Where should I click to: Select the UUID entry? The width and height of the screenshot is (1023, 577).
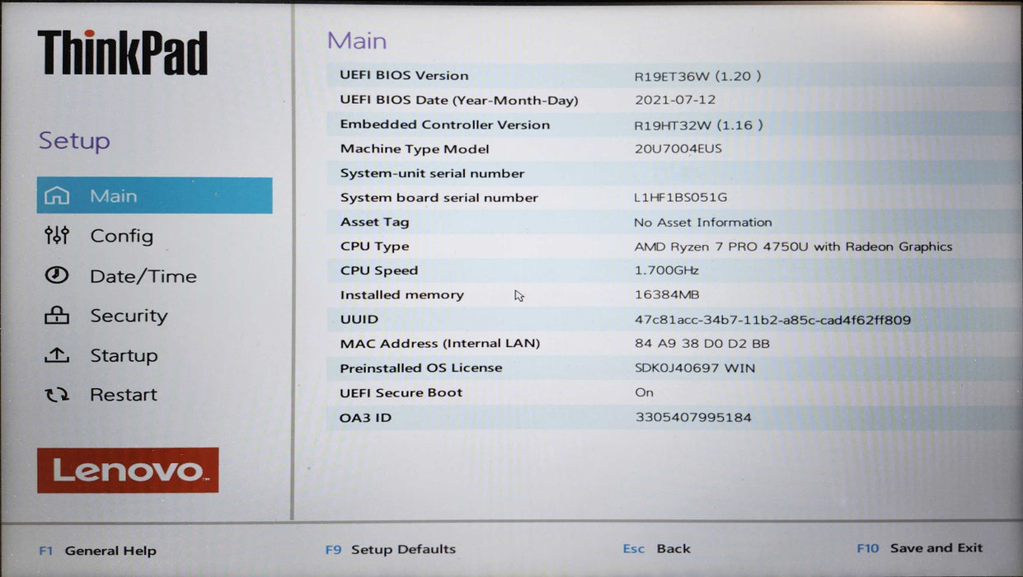click(495, 319)
